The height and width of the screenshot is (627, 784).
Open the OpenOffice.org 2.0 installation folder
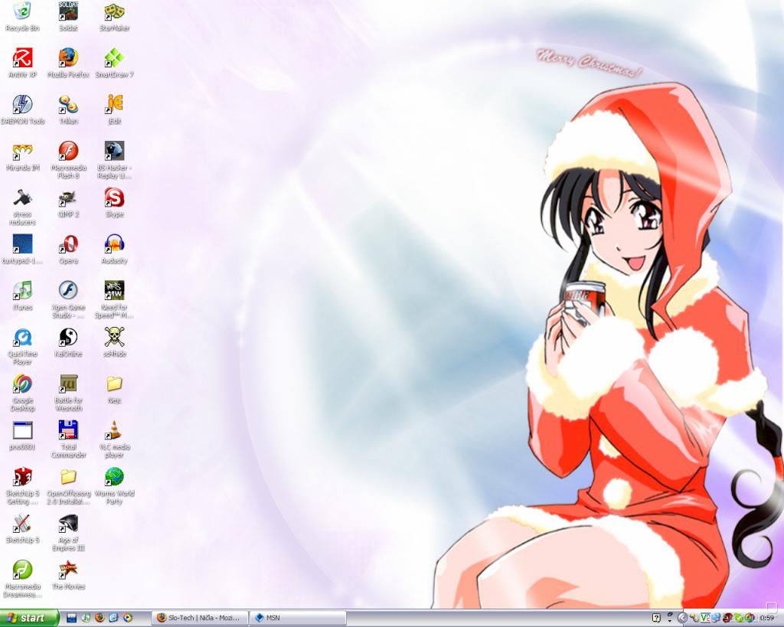coord(68,485)
